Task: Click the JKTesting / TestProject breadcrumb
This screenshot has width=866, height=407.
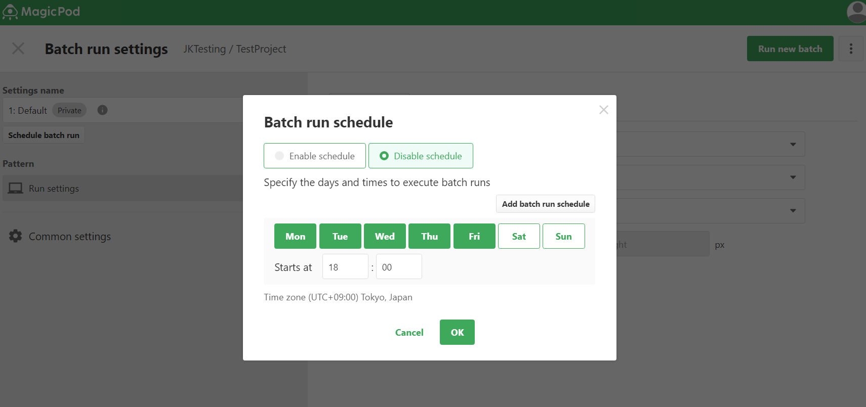Action: tap(234, 49)
